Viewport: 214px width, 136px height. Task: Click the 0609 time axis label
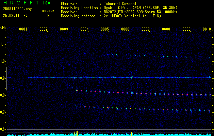coord(186,29)
